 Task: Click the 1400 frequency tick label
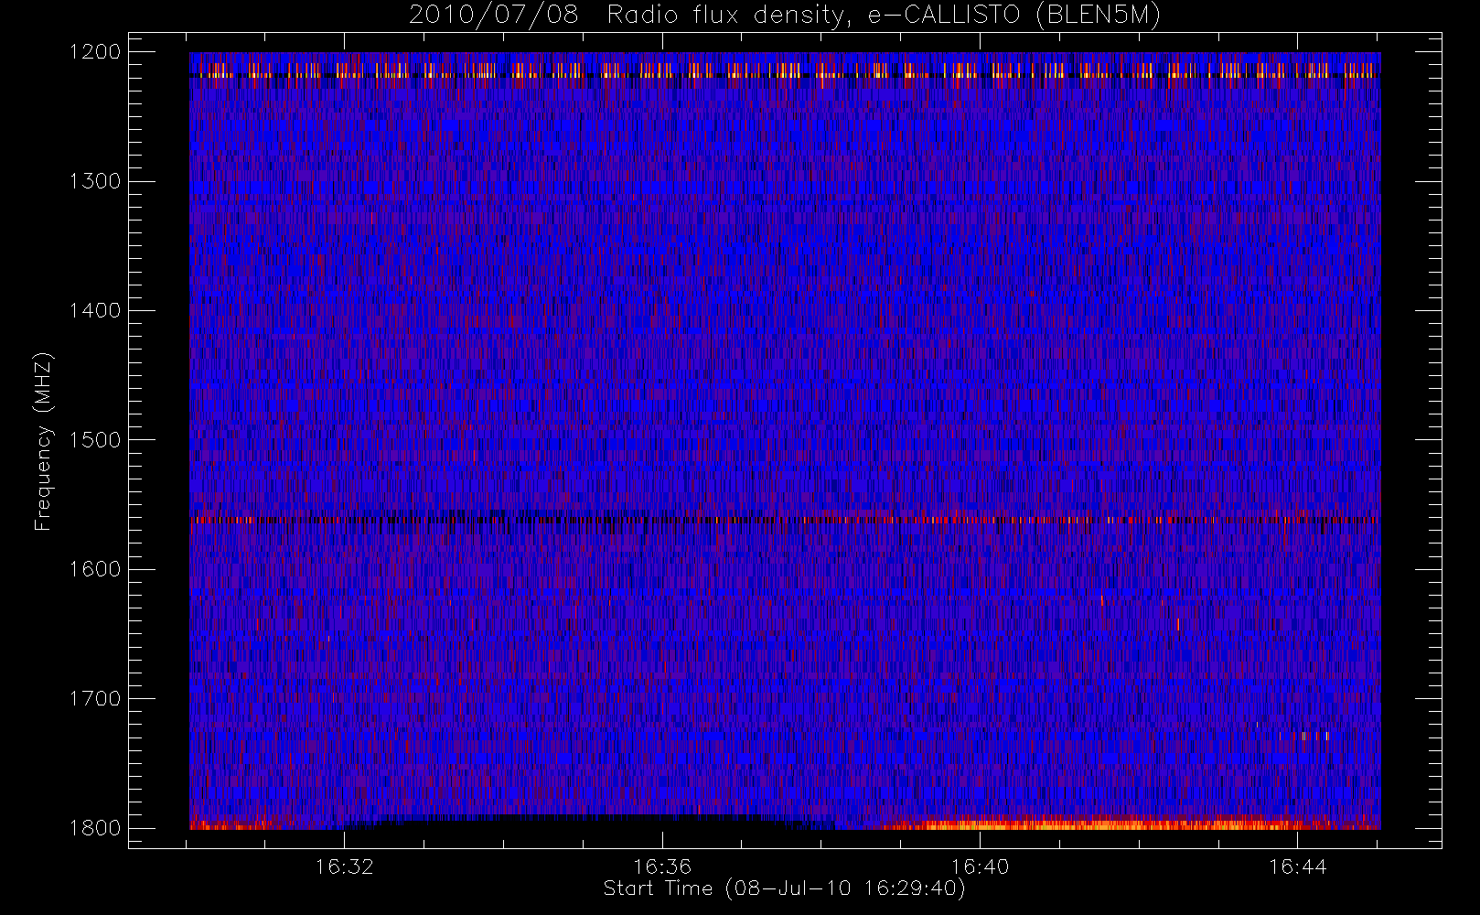[x=95, y=310]
